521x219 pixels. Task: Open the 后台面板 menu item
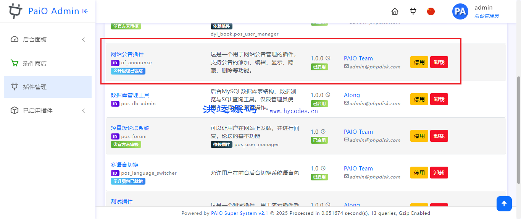[x=48, y=39]
